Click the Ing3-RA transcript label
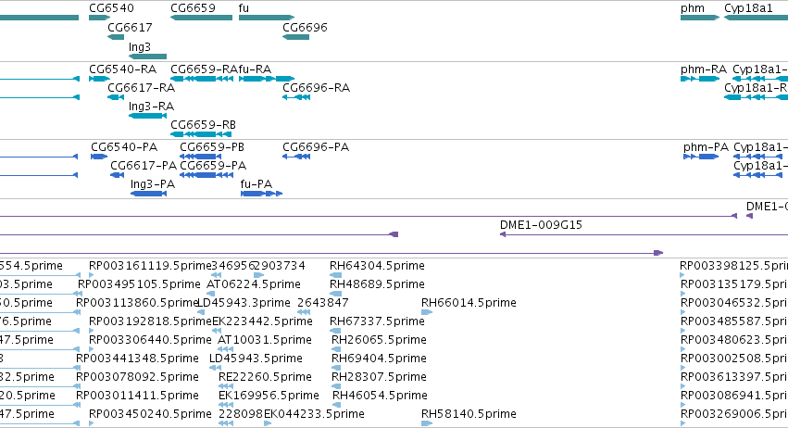The width and height of the screenshot is (788, 428). coord(151,107)
